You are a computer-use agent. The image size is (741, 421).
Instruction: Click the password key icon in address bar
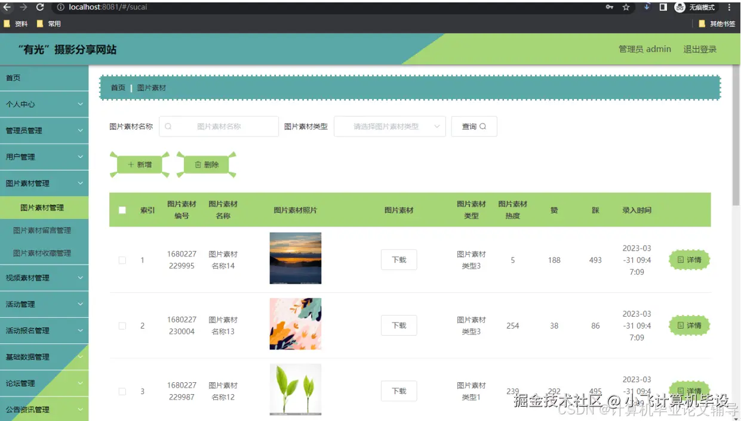tap(610, 7)
